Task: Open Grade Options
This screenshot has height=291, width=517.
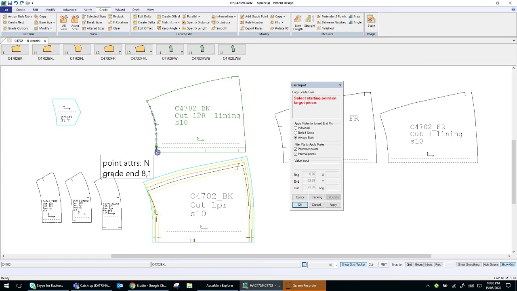Action: (x=16, y=28)
